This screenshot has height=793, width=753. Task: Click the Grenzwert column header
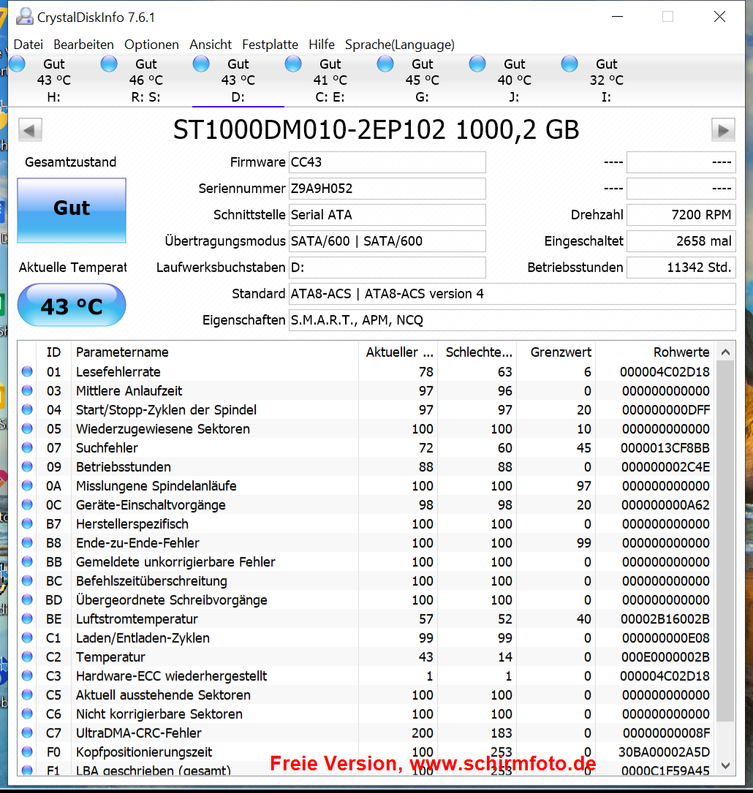[556, 352]
